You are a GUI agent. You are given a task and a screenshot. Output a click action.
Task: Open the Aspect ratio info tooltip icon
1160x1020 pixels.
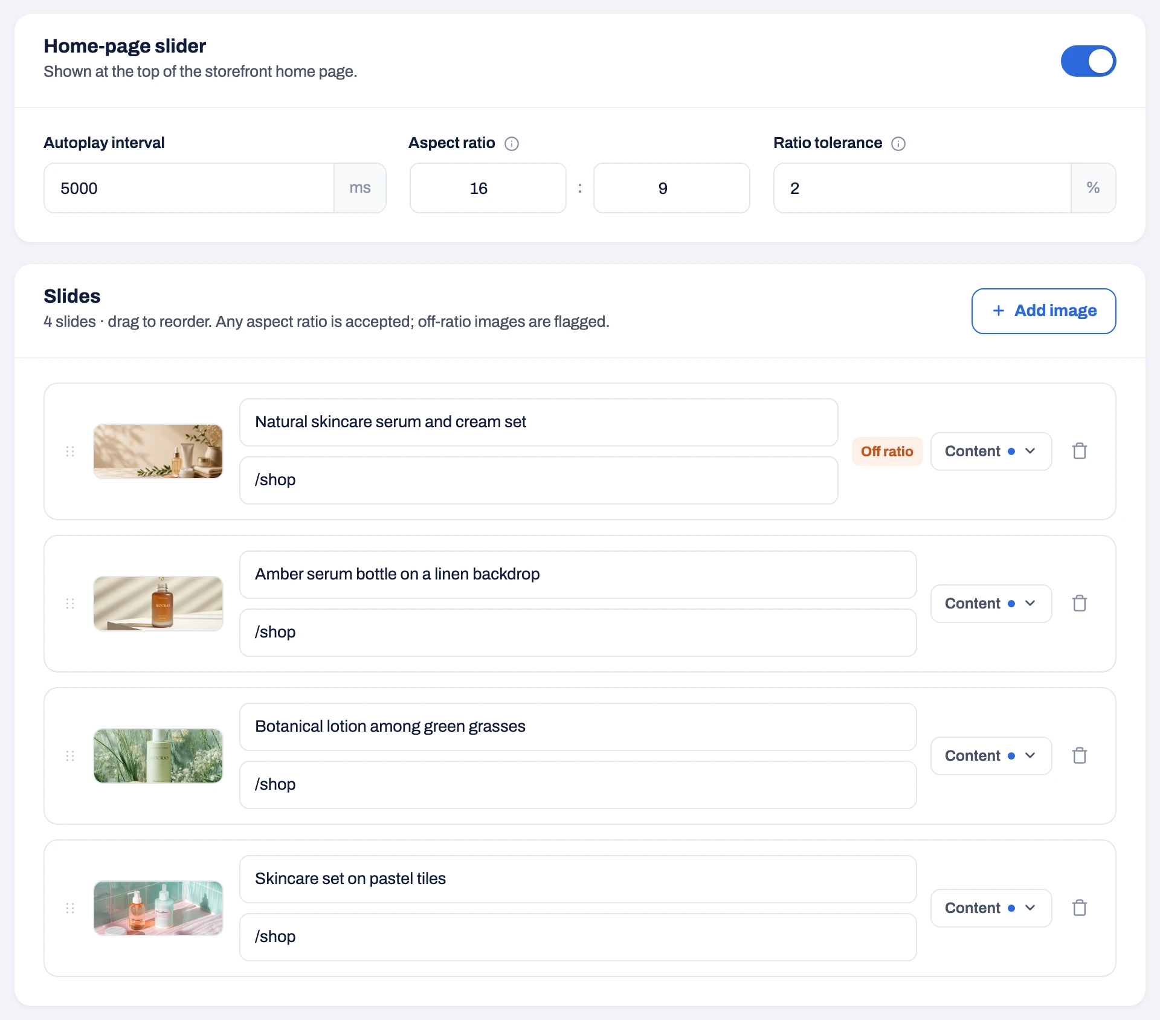coord(512,143)
